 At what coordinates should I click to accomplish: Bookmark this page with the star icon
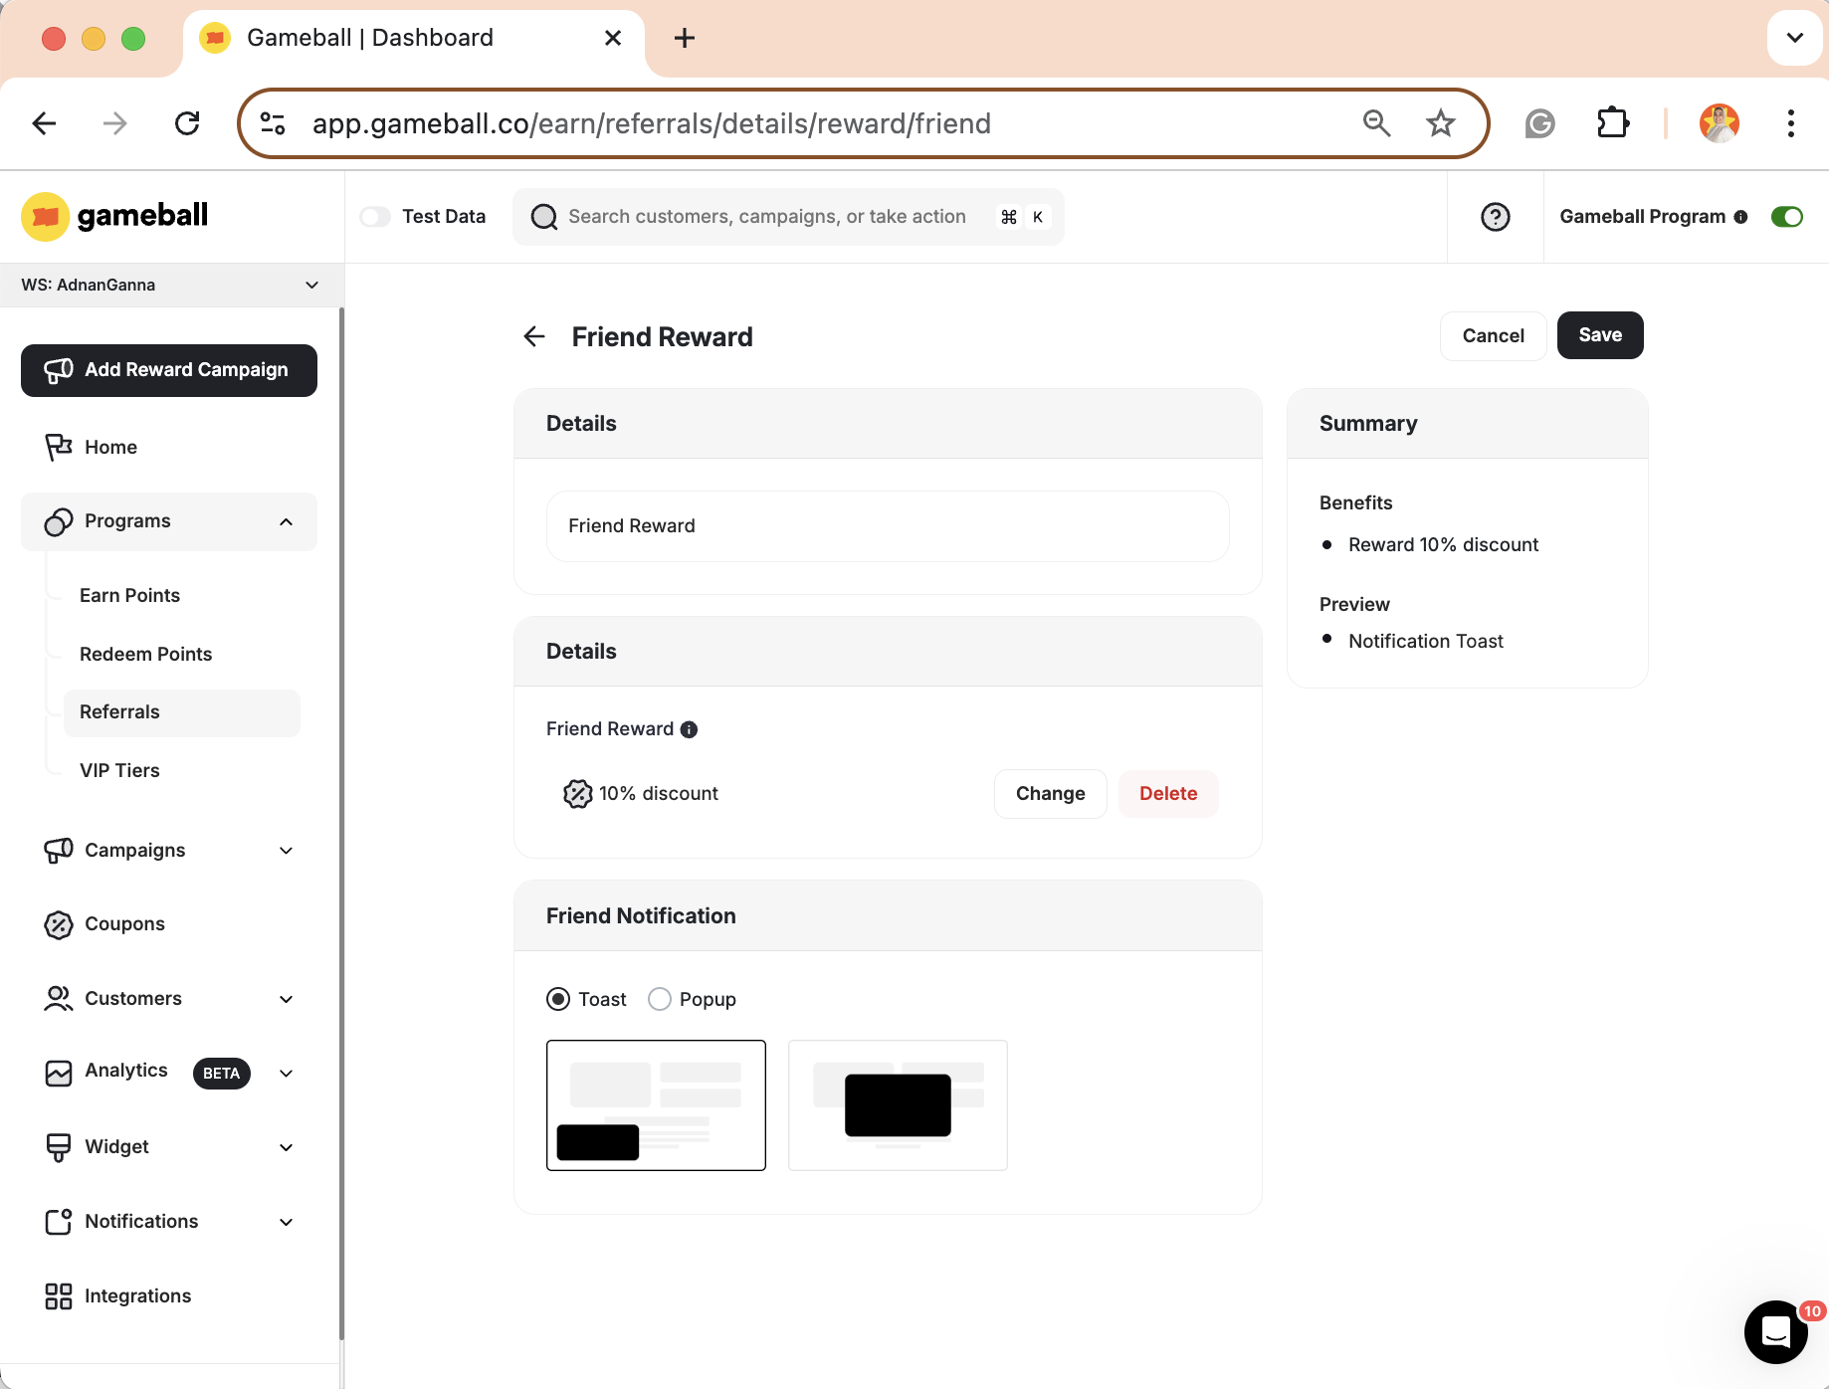coord(1440,123)
